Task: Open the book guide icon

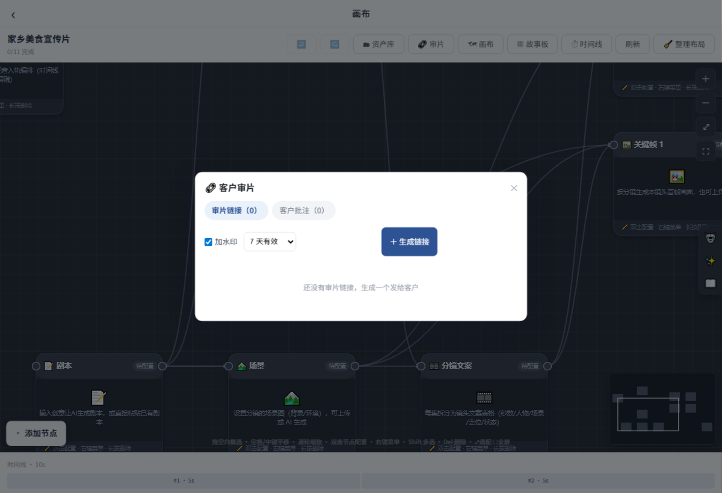Action: point(711,283)
